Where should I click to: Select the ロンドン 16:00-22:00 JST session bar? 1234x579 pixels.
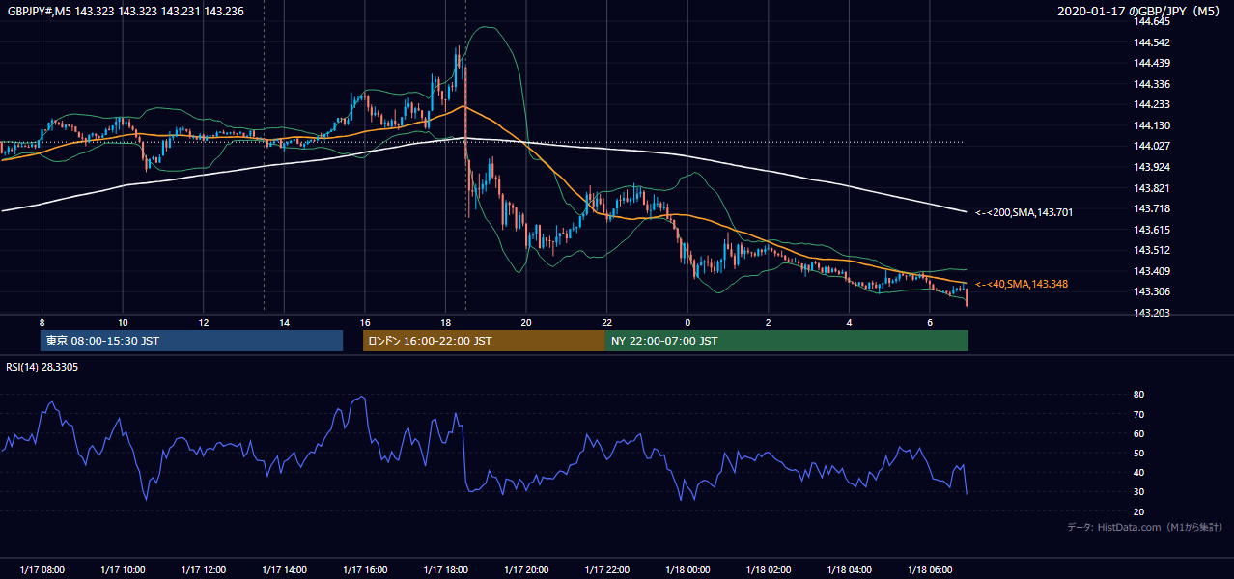point(484,341)
